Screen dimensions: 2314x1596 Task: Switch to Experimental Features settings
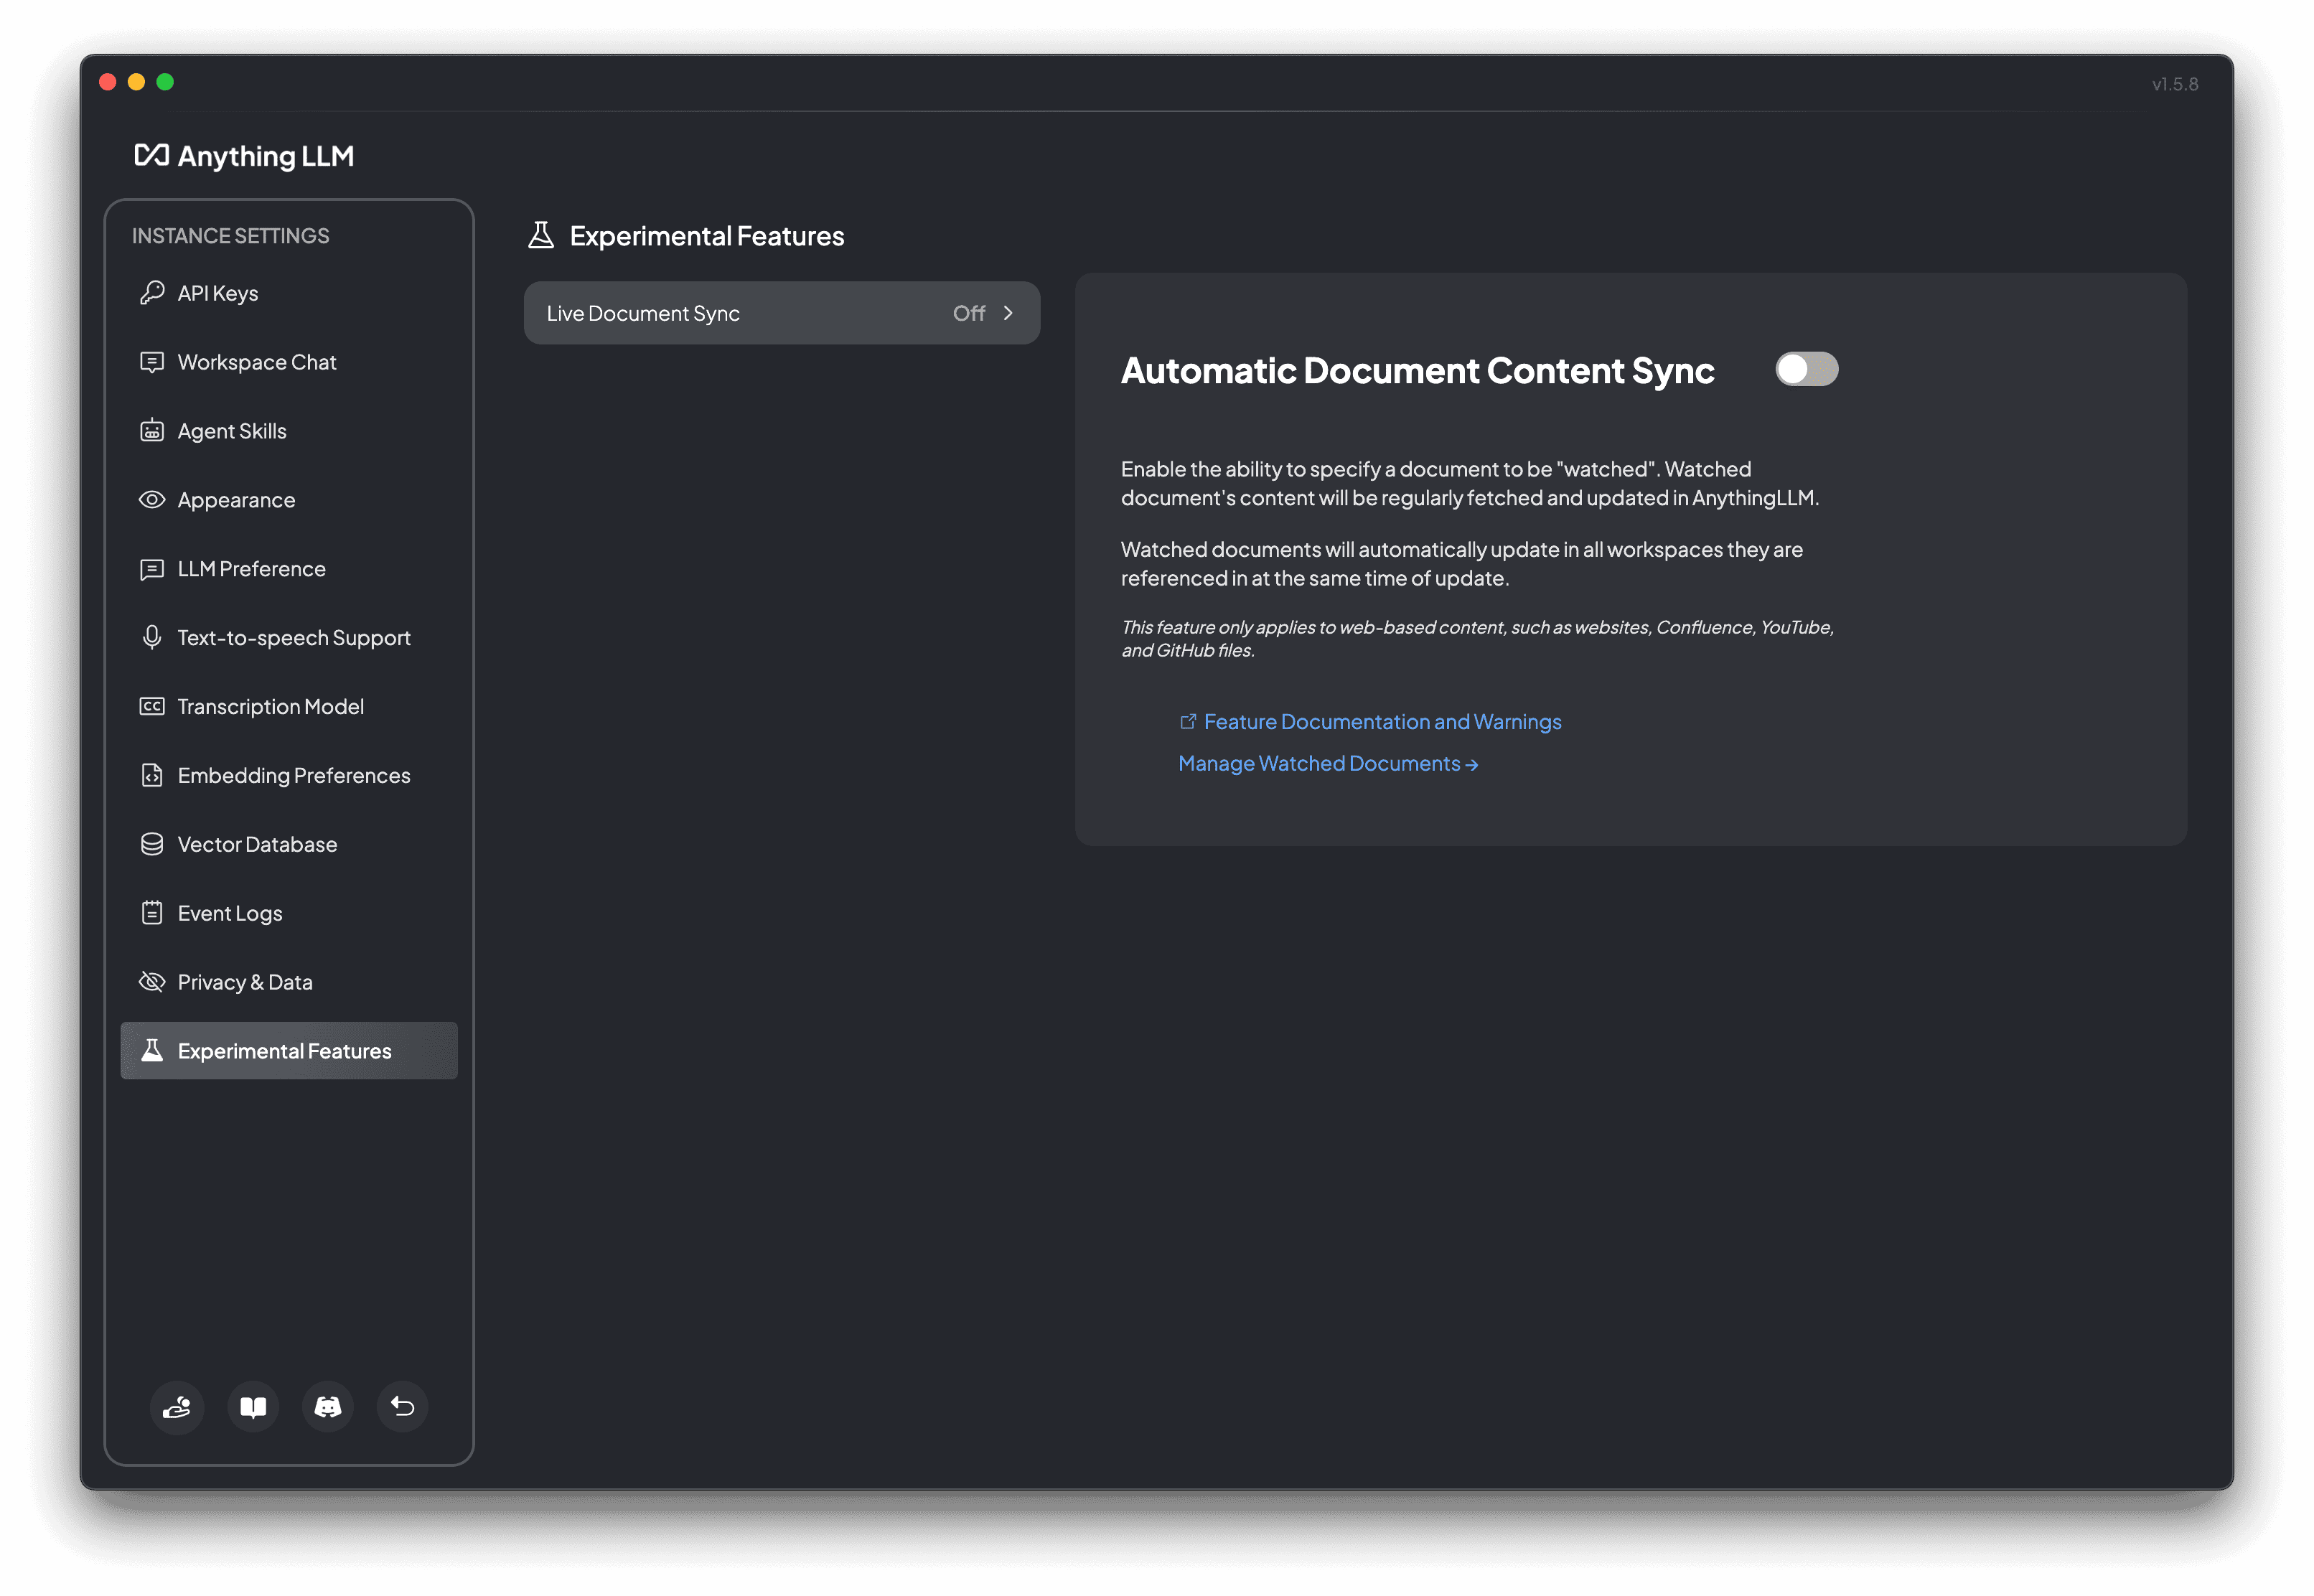[x=285, y=1051]
